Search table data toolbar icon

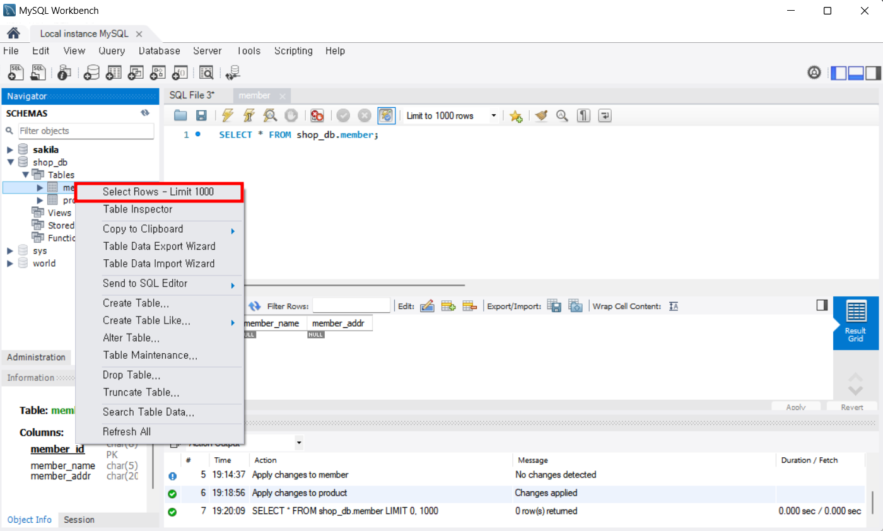pos(206,73)
